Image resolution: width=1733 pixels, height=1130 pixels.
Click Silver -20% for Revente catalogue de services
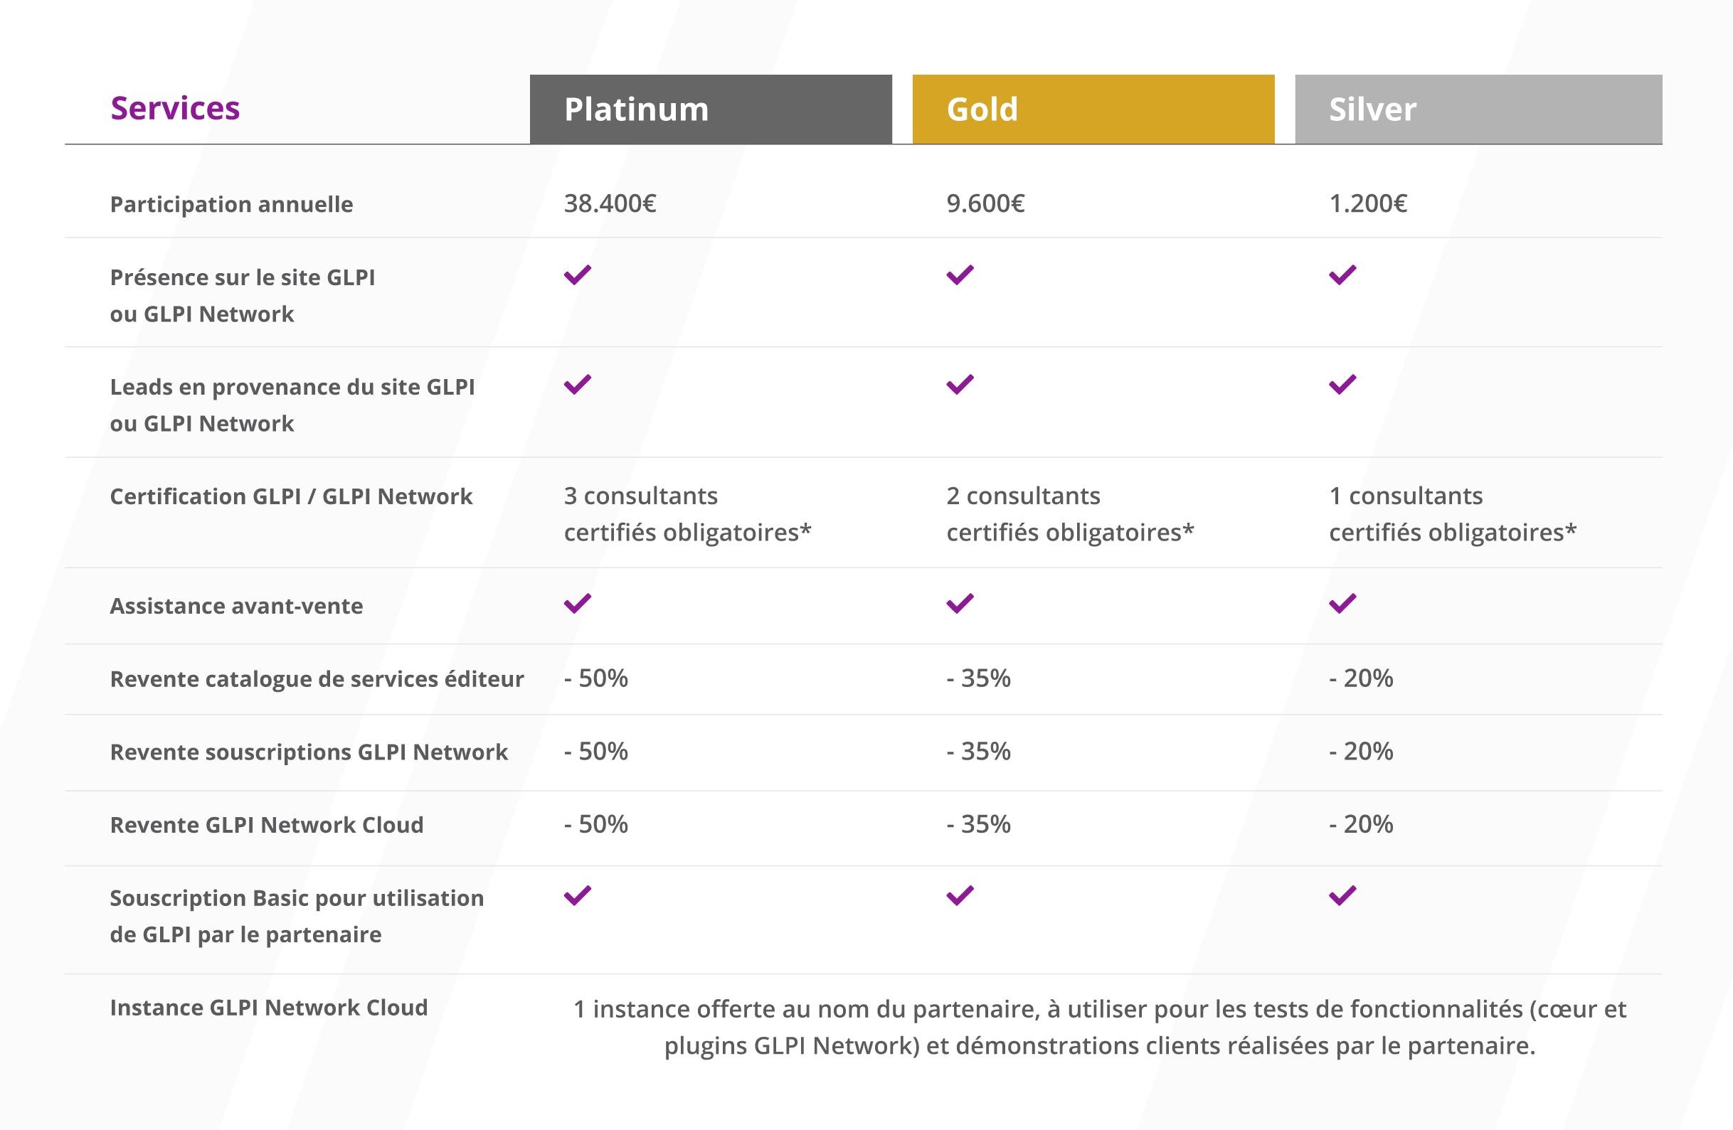click(1361, 678)
